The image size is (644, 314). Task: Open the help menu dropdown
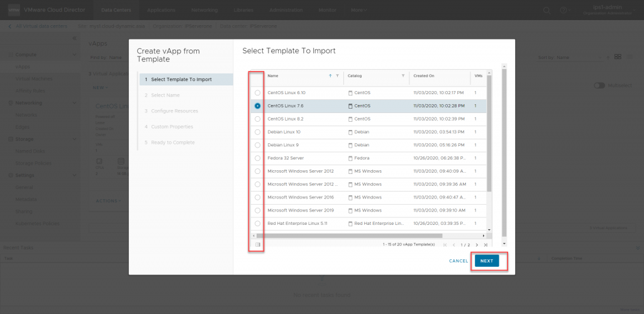565,10
